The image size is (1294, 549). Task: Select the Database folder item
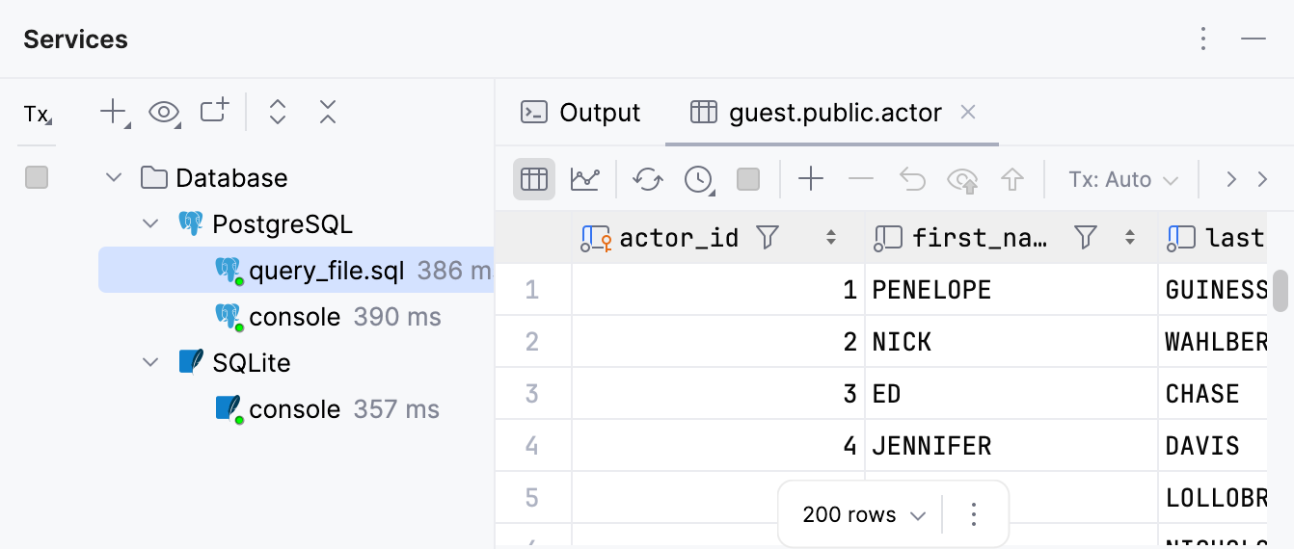214,178
